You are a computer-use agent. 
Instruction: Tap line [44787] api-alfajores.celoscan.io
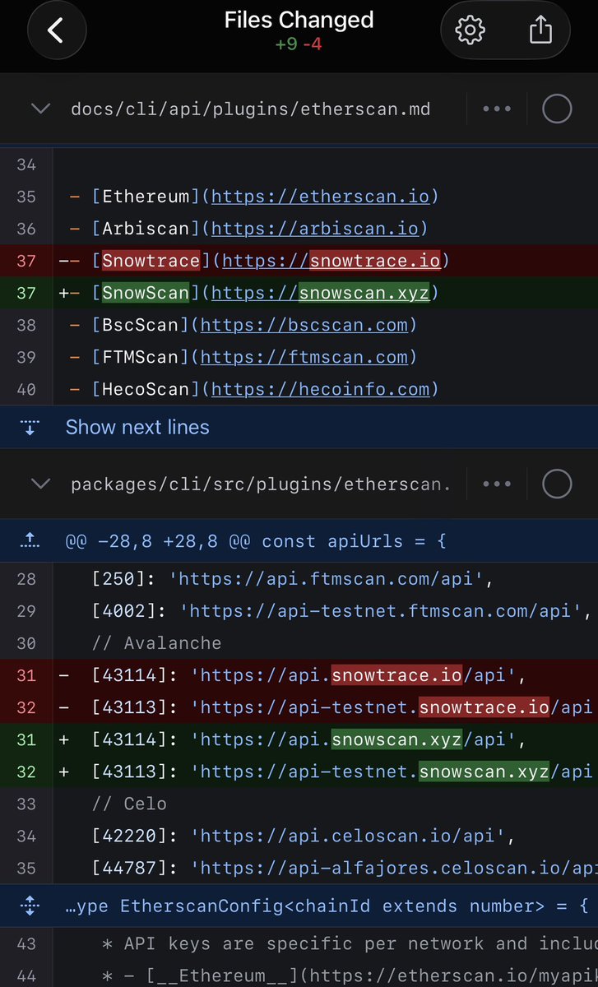pyautogui.click(x=299, y=868)
